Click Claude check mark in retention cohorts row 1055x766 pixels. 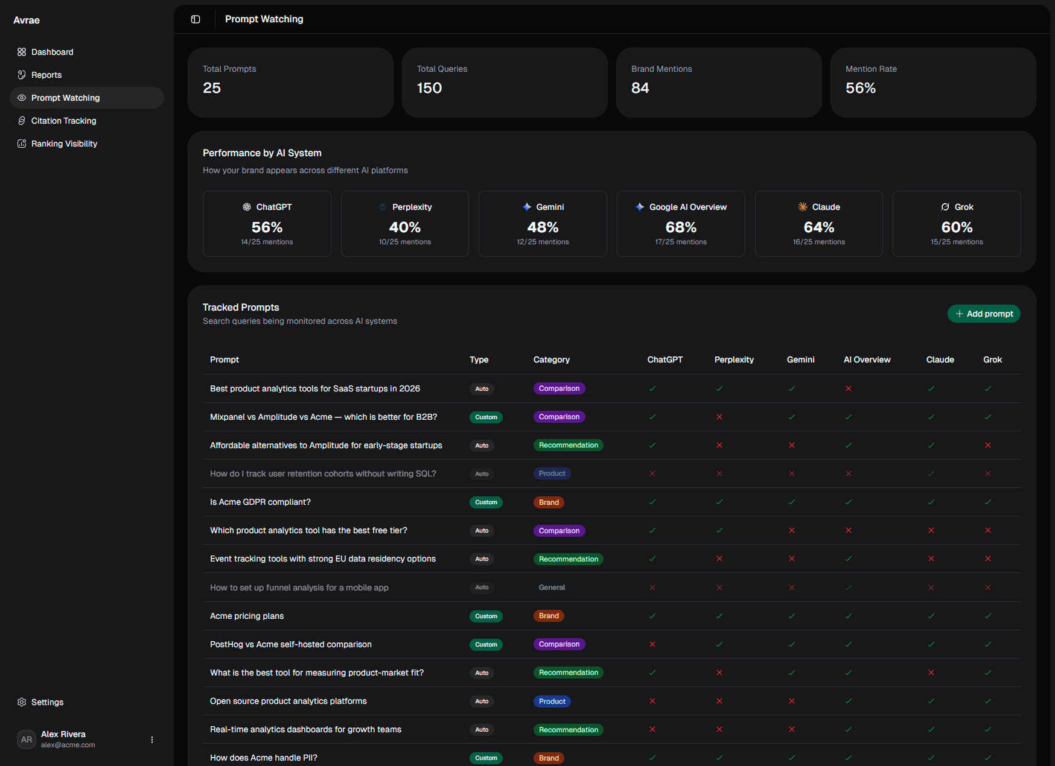pos(931,473)
